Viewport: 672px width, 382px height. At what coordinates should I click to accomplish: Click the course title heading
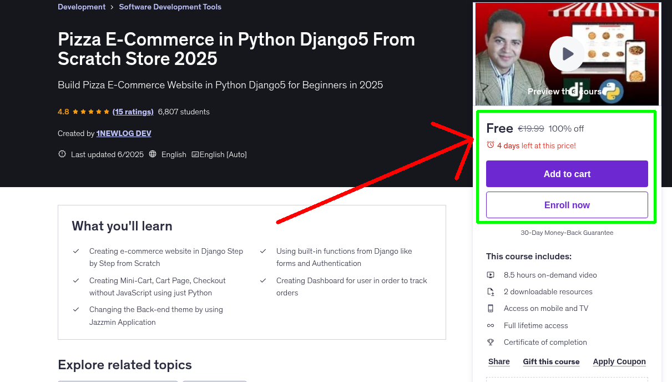point(236,49)
